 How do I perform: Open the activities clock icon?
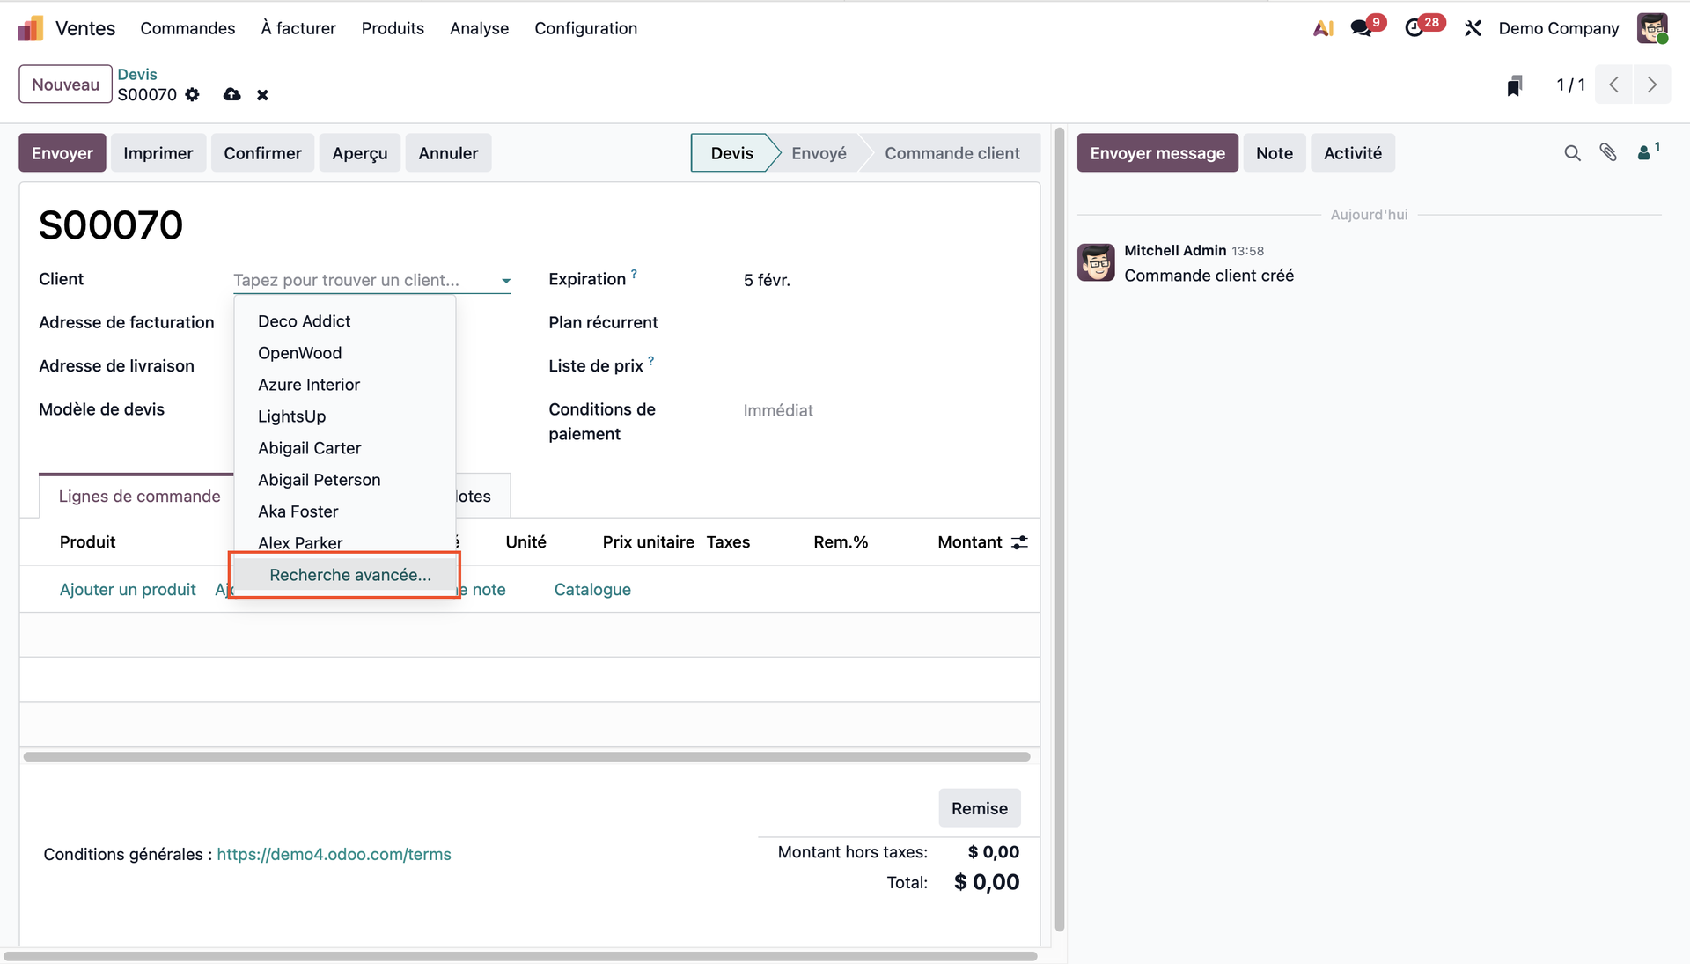1414,28
